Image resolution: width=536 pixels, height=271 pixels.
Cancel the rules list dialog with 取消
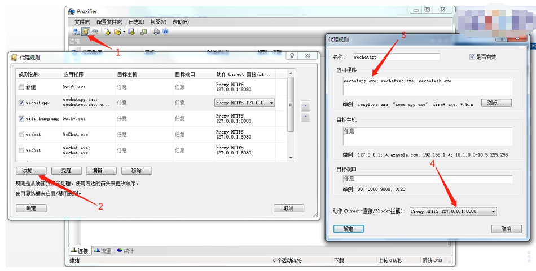[289, 208]
